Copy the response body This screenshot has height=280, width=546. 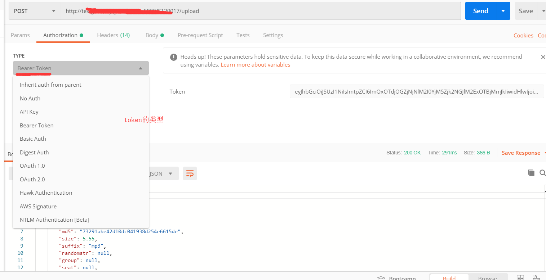coord(531,173)
